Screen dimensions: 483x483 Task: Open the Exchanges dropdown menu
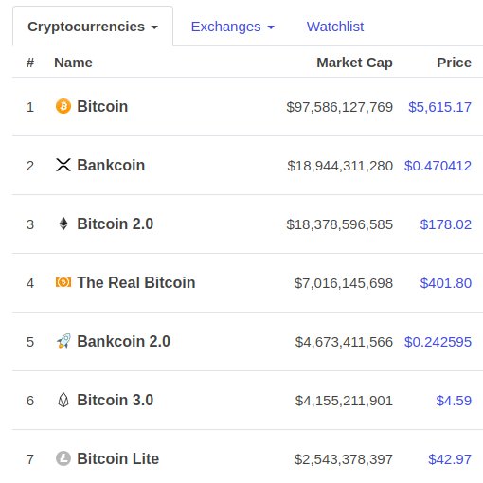tap(233, 27)
